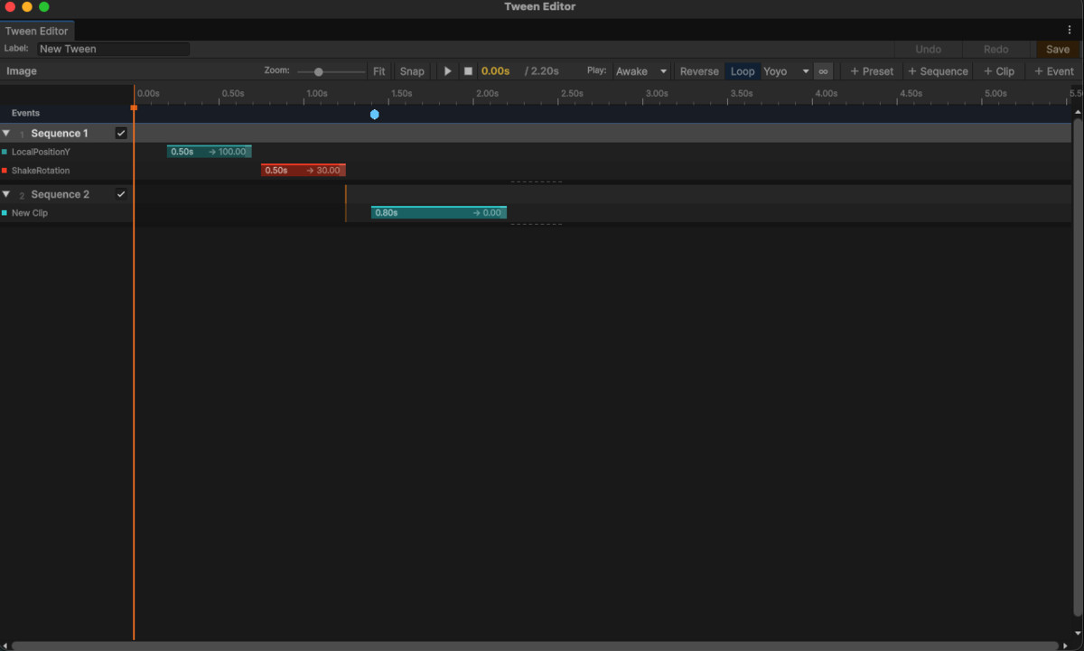Select the New Clip track label
1084x651 pixels.
tap(30, 213)
